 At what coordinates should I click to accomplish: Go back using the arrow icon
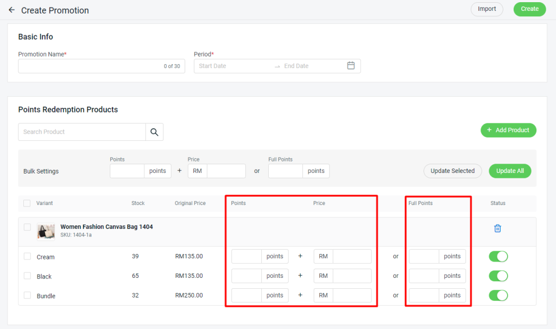coord(12,10)
